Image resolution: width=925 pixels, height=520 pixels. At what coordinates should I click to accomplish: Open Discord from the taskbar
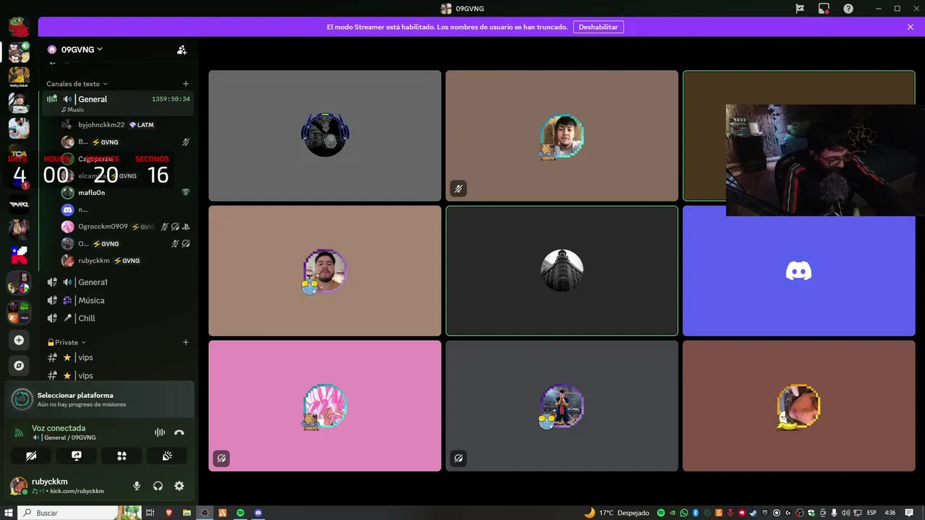(259, 513)
